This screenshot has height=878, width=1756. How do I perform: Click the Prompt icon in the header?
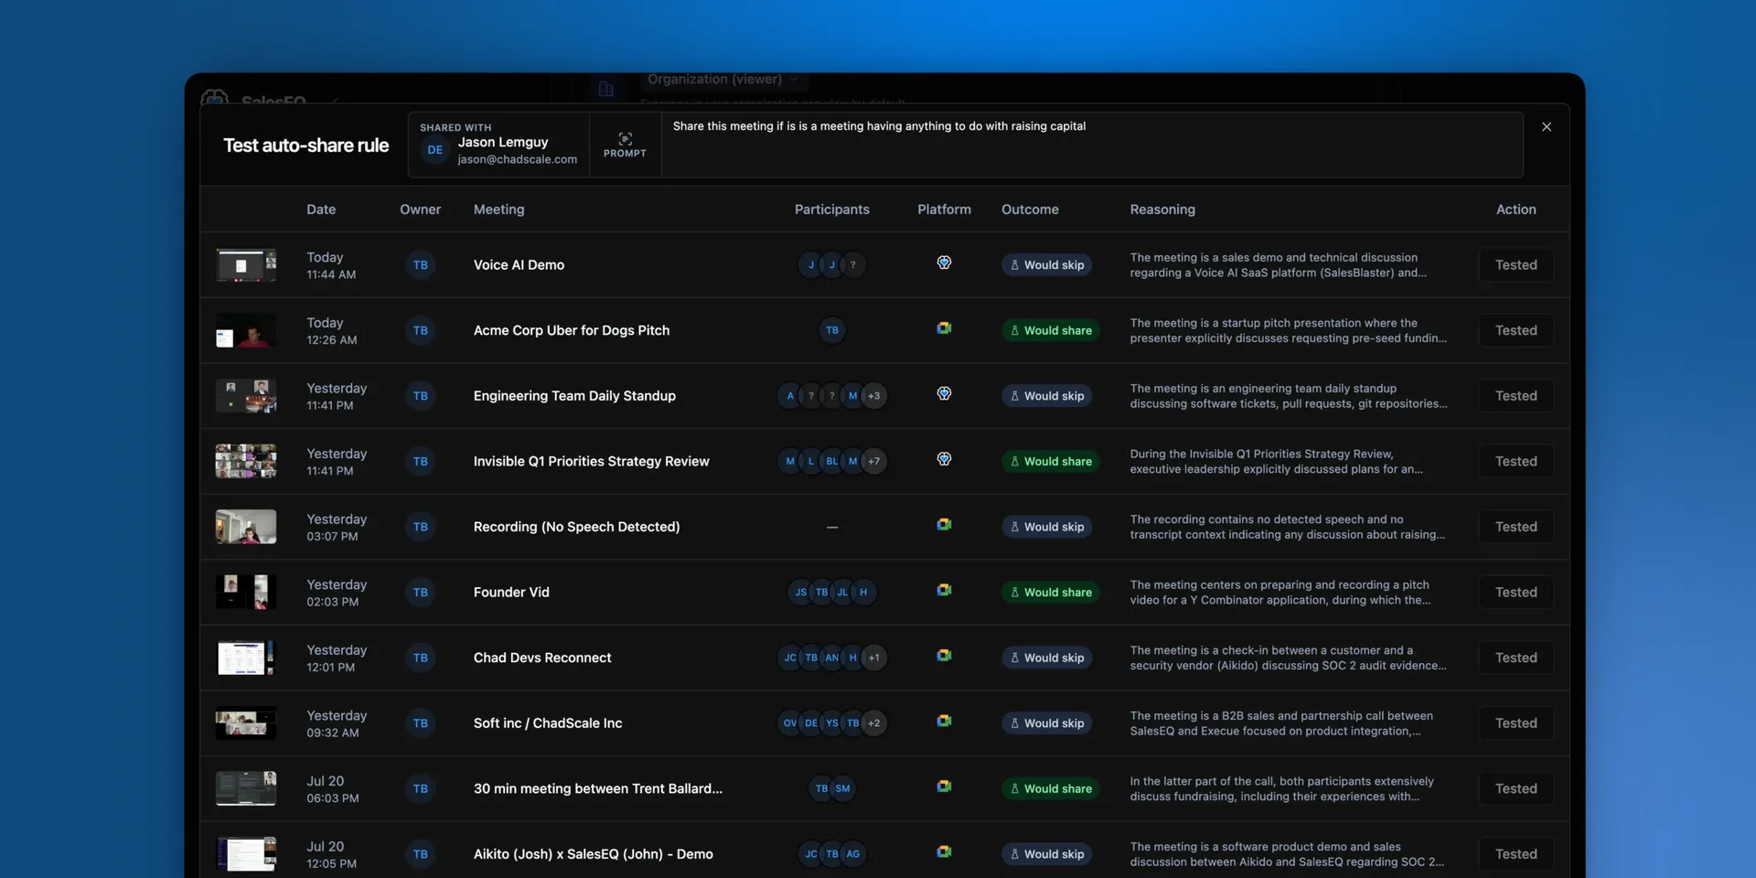[625, 139]
